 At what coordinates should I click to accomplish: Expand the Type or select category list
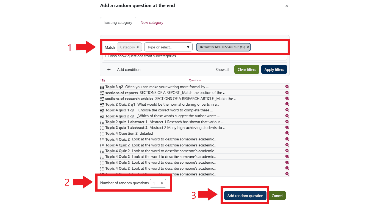[188, 47]
